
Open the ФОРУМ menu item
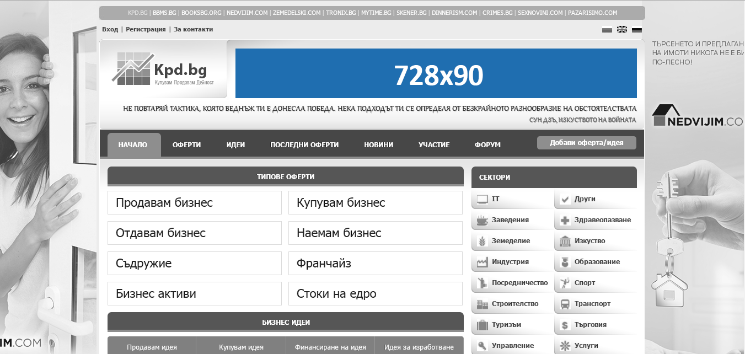pyautogui.click(x=487, y=145)
